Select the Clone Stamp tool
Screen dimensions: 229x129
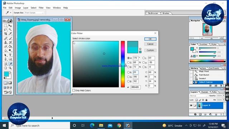tap(6, 42)
